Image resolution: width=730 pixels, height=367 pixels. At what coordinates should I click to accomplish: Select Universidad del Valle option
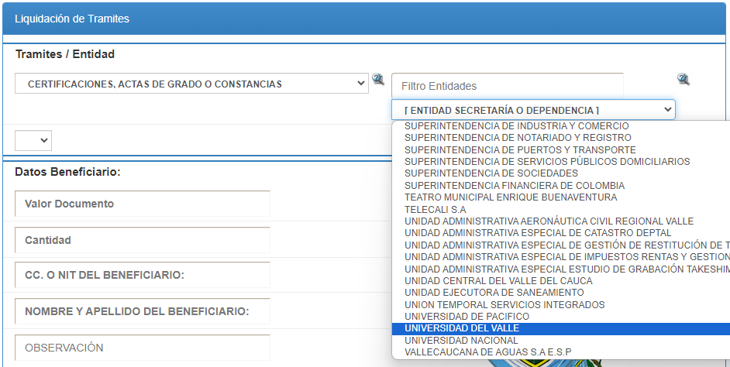[x=462, y=328]
